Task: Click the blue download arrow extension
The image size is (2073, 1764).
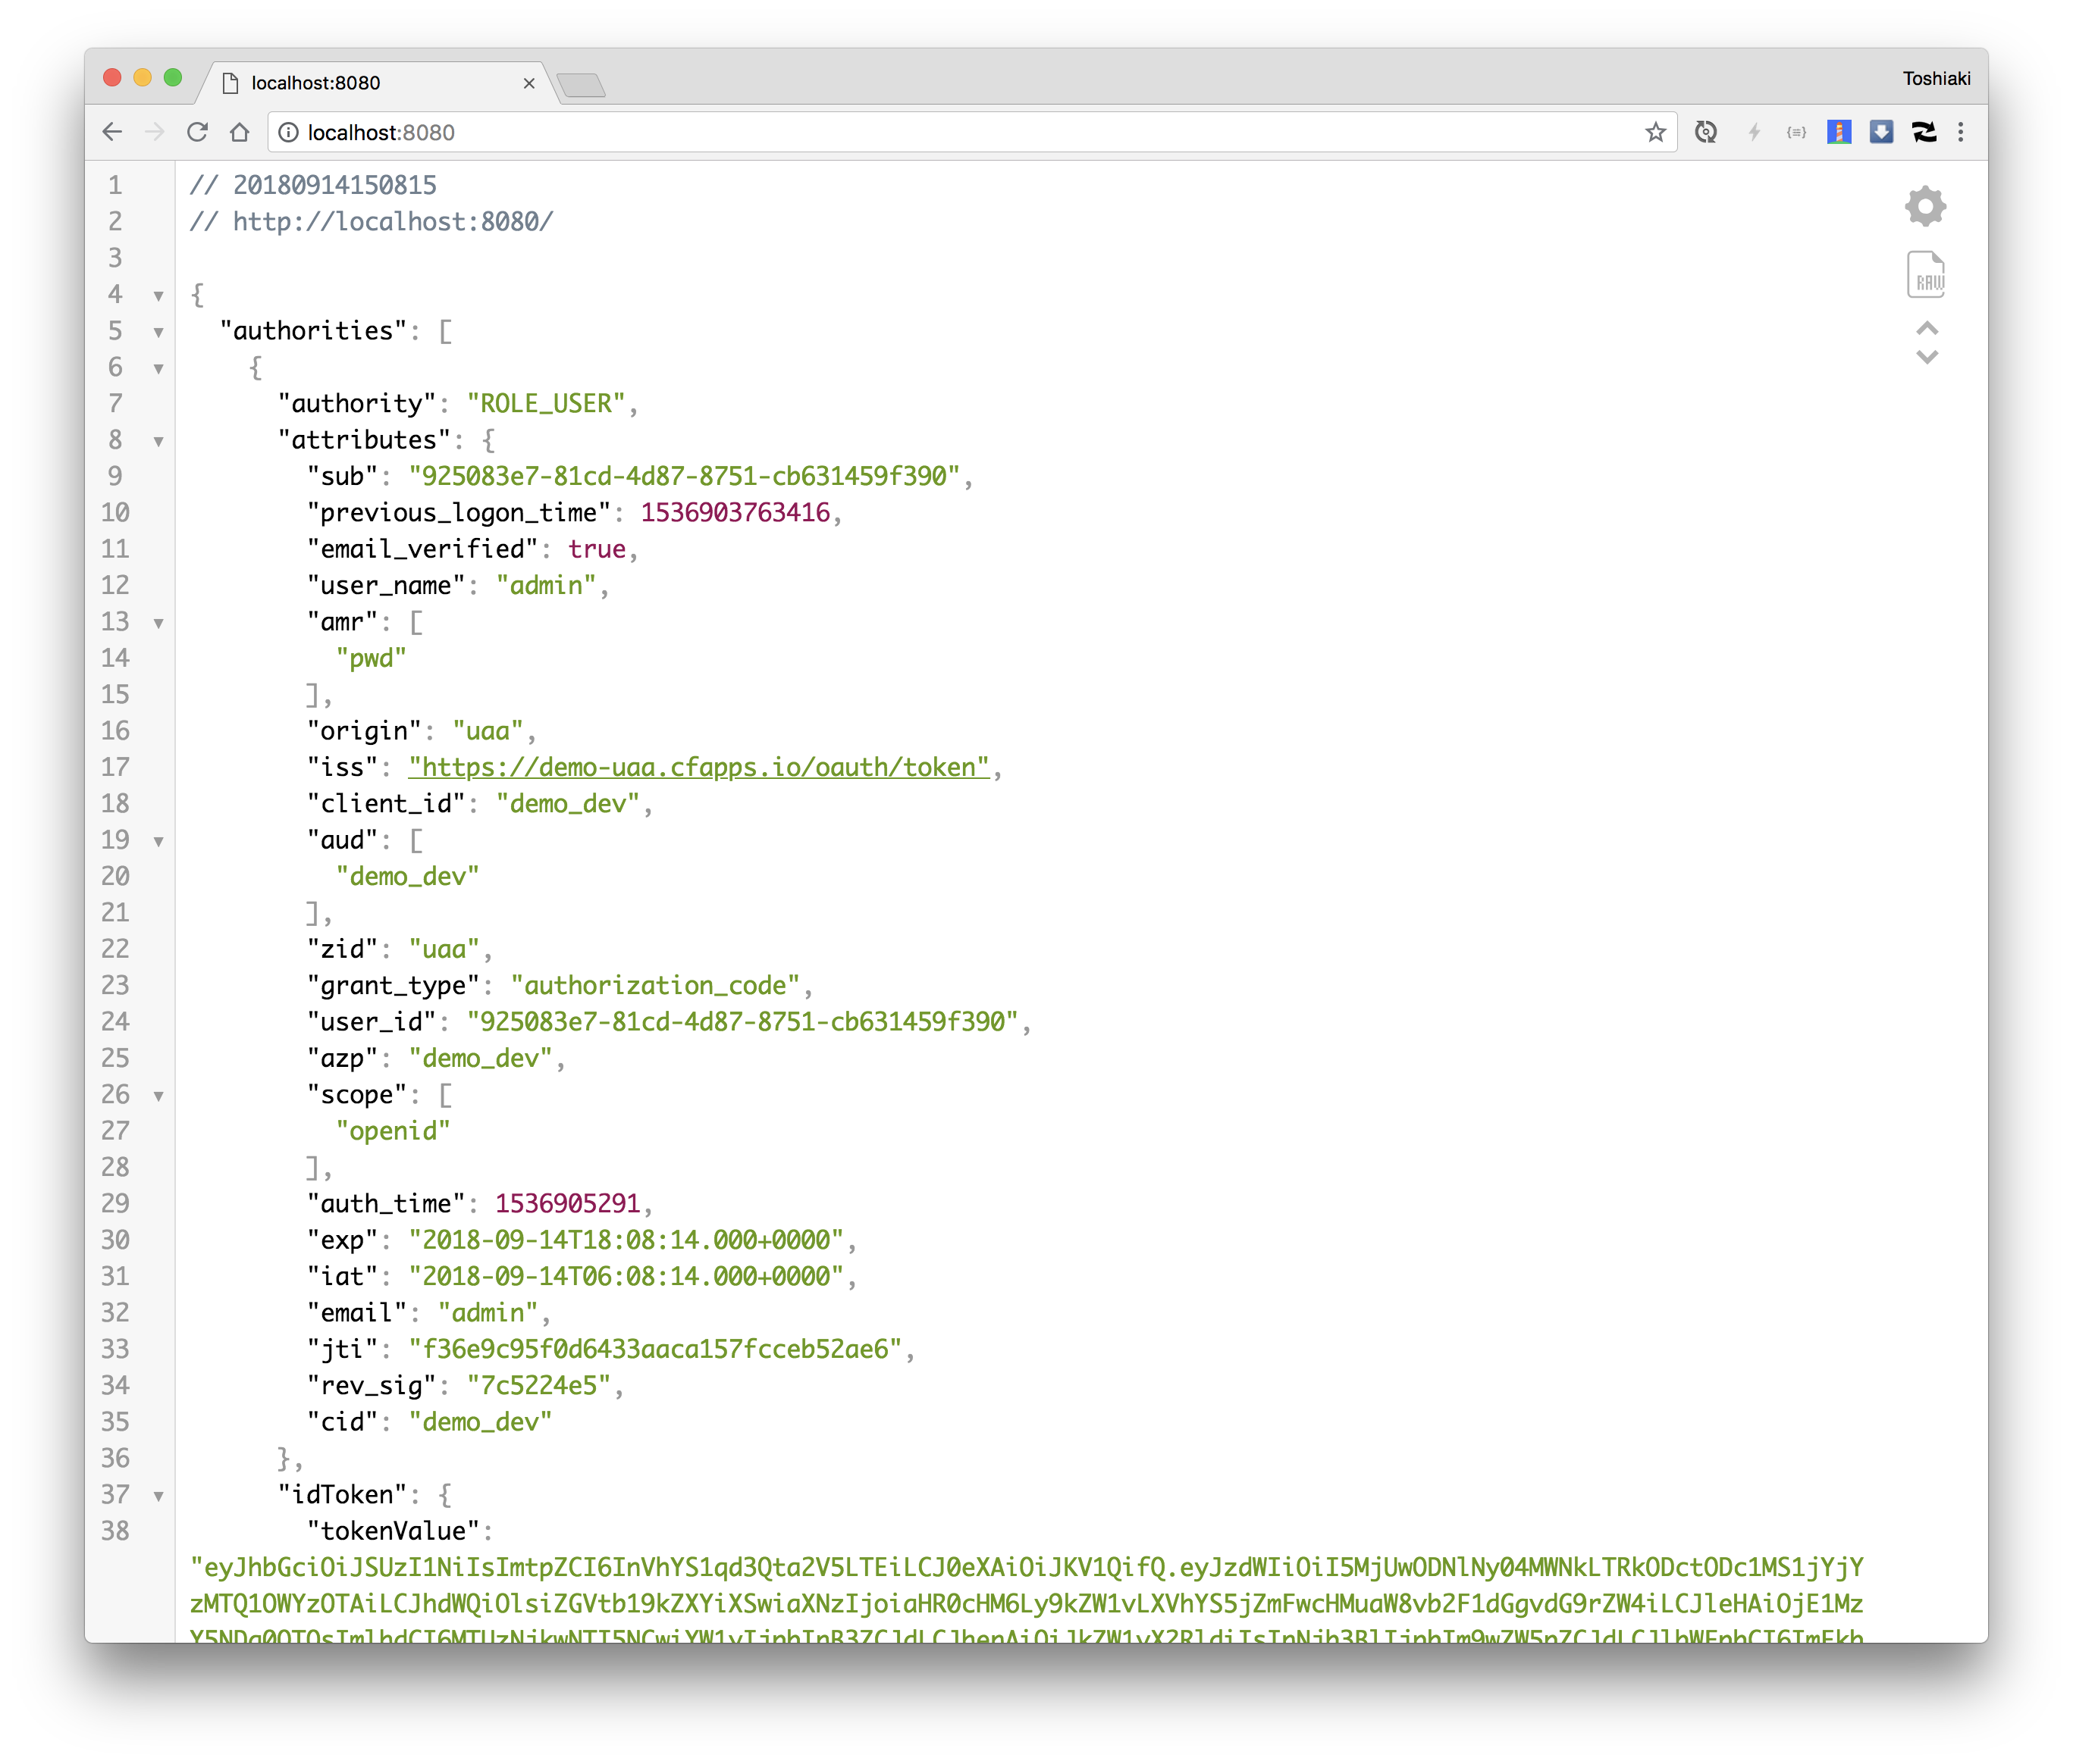Action: click(1881, 132)
